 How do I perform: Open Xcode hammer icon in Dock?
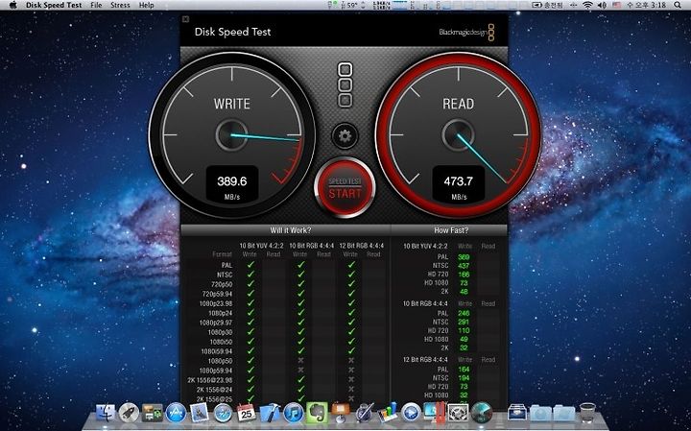coord(270,413)
